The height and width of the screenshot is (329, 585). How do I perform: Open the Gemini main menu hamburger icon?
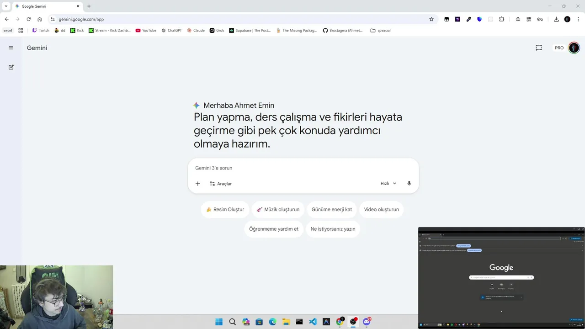click(x=11, y=48)
